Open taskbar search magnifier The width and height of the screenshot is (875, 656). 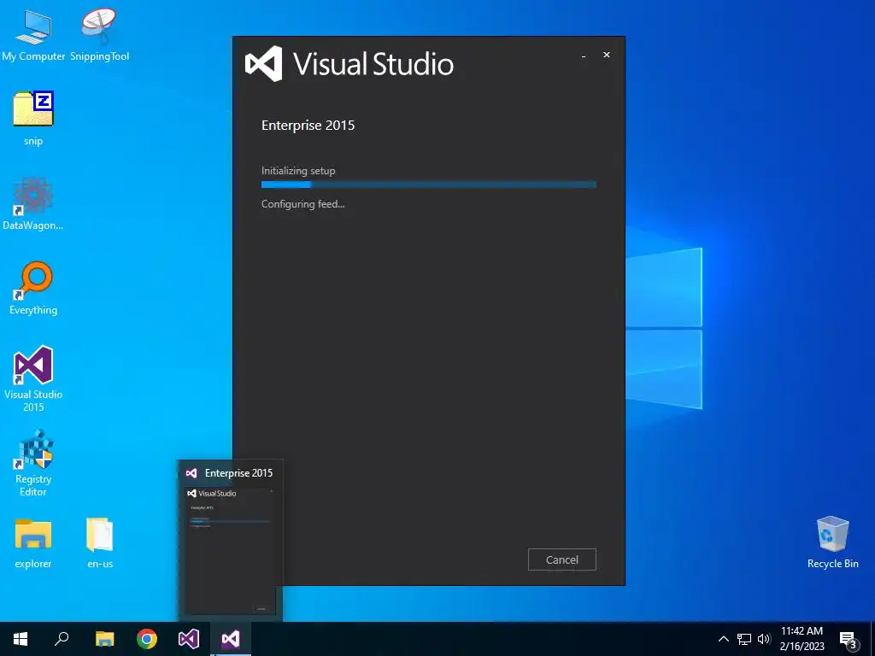click(62, 639)
